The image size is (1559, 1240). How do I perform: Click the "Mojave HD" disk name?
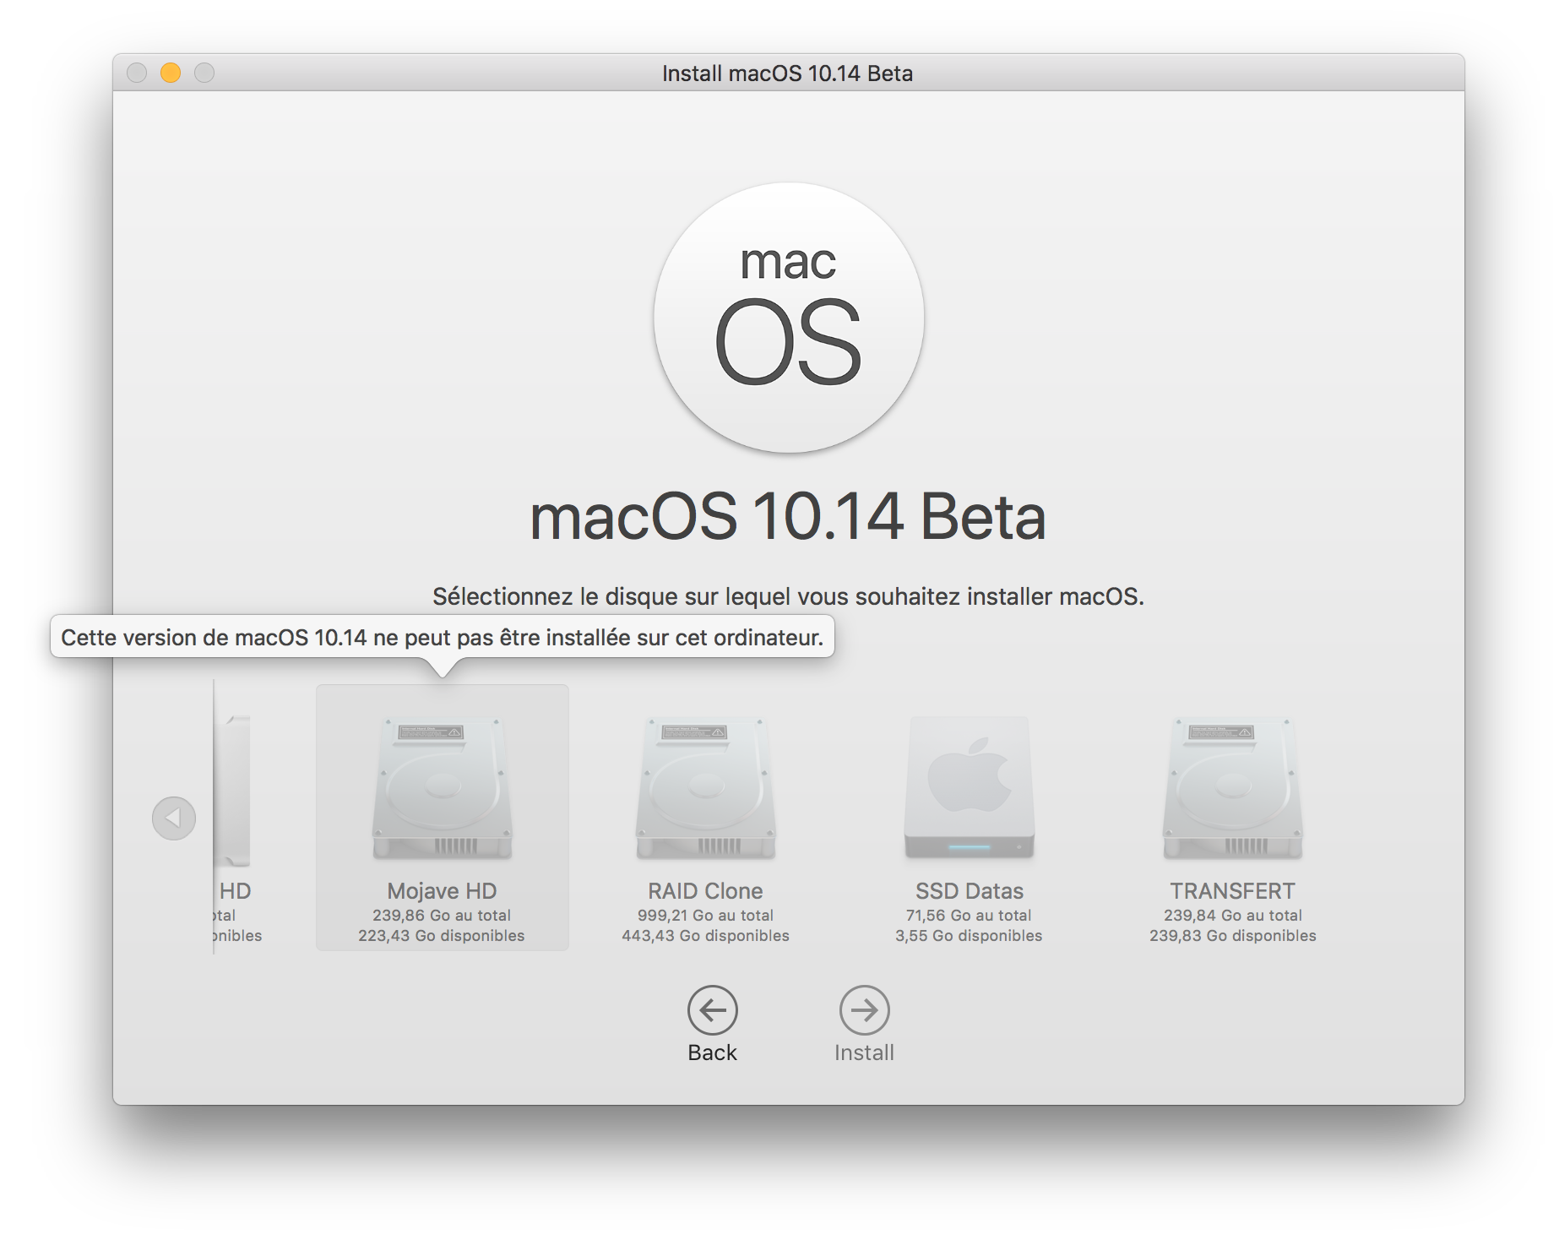pyautogui.click(x=442, y=890)
